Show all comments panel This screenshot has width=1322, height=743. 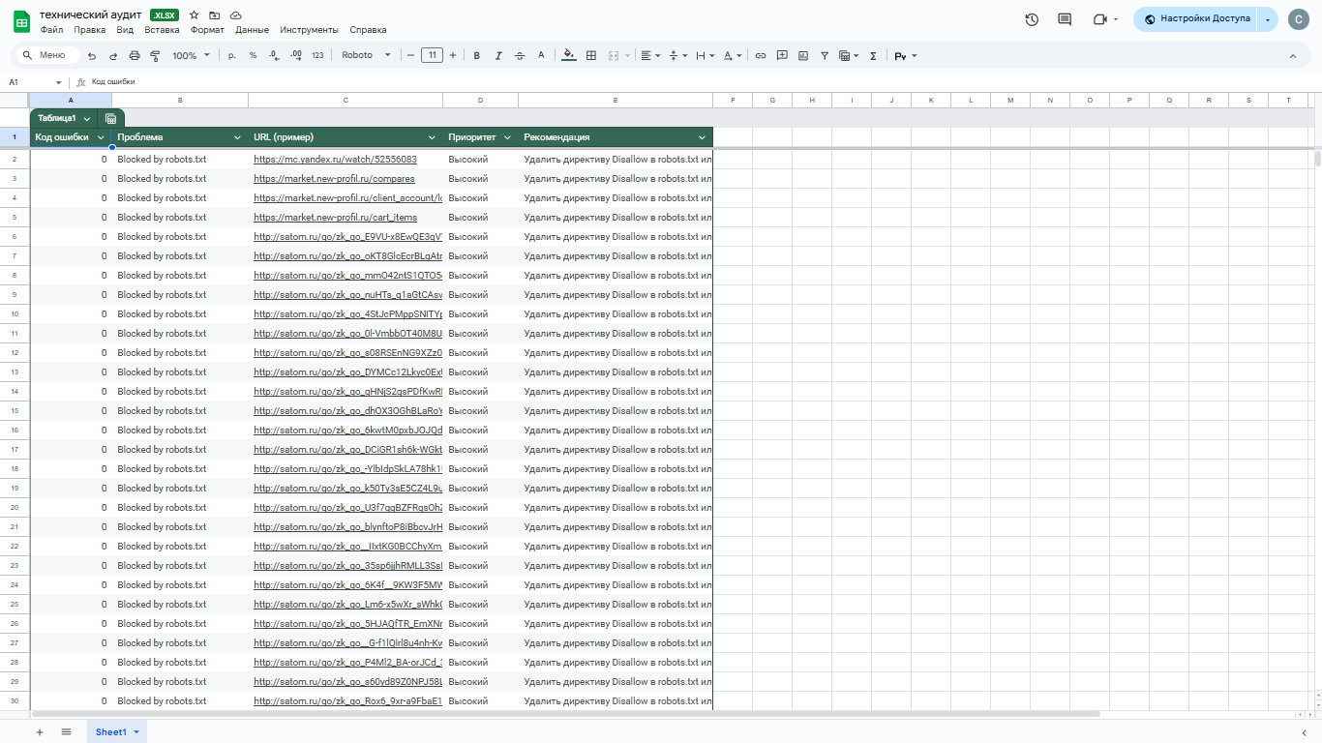tap(1066, 19)
